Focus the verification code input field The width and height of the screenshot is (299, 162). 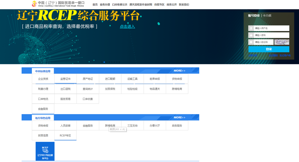click(264, 42)
